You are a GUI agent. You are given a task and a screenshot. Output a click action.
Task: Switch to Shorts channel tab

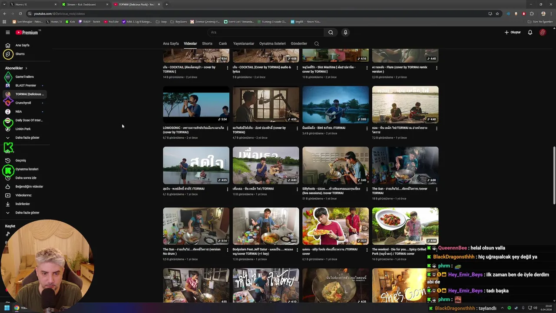tap(207, 43)
